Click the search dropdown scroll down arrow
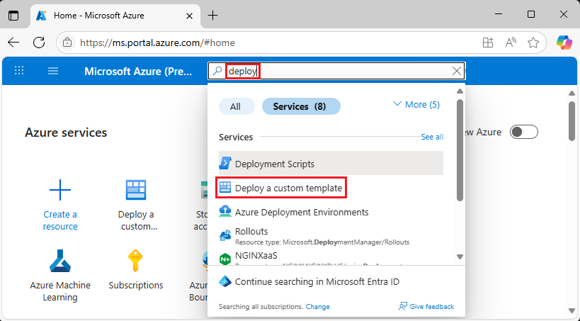580x321 pixels. (x=460, y=257)
